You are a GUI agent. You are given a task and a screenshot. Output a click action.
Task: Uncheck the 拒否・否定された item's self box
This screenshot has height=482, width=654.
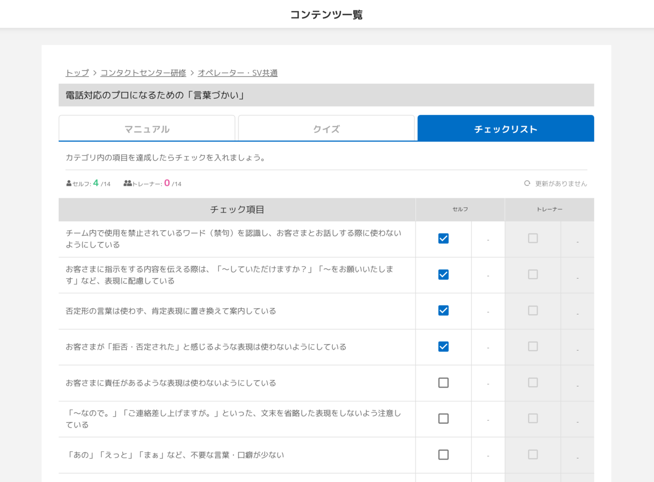pos(443,346)
